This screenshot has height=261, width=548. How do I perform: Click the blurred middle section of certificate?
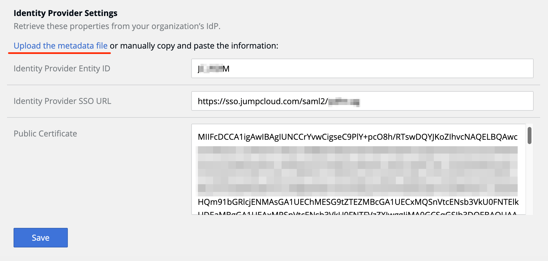click(358, 171)
